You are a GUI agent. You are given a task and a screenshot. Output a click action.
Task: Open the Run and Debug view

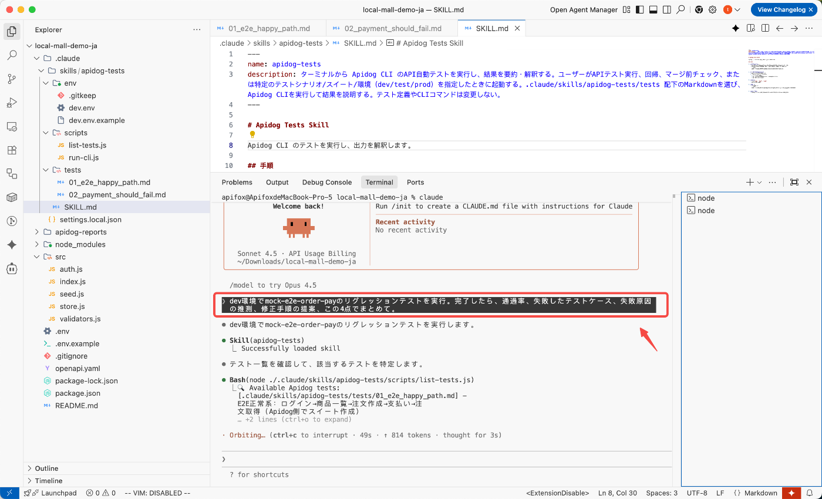point(12,103)
